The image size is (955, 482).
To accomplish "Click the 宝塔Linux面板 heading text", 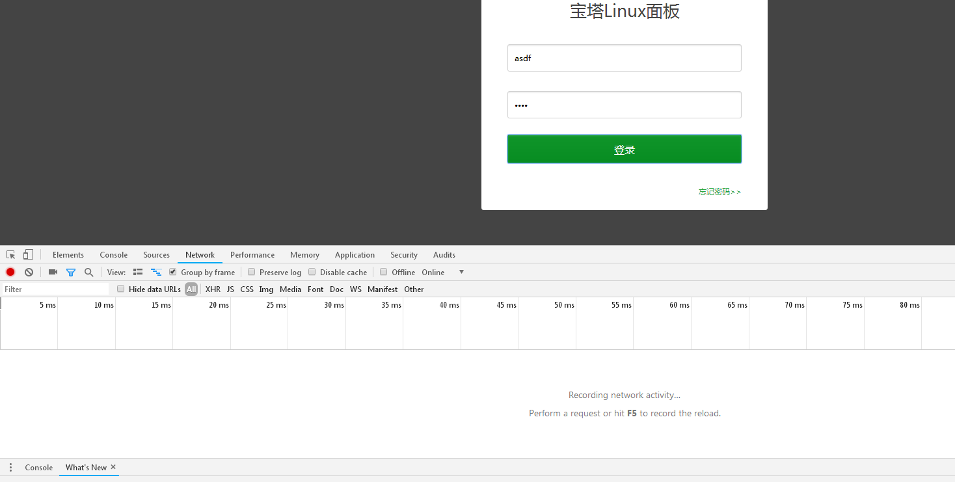I will (x=625, y=12).
